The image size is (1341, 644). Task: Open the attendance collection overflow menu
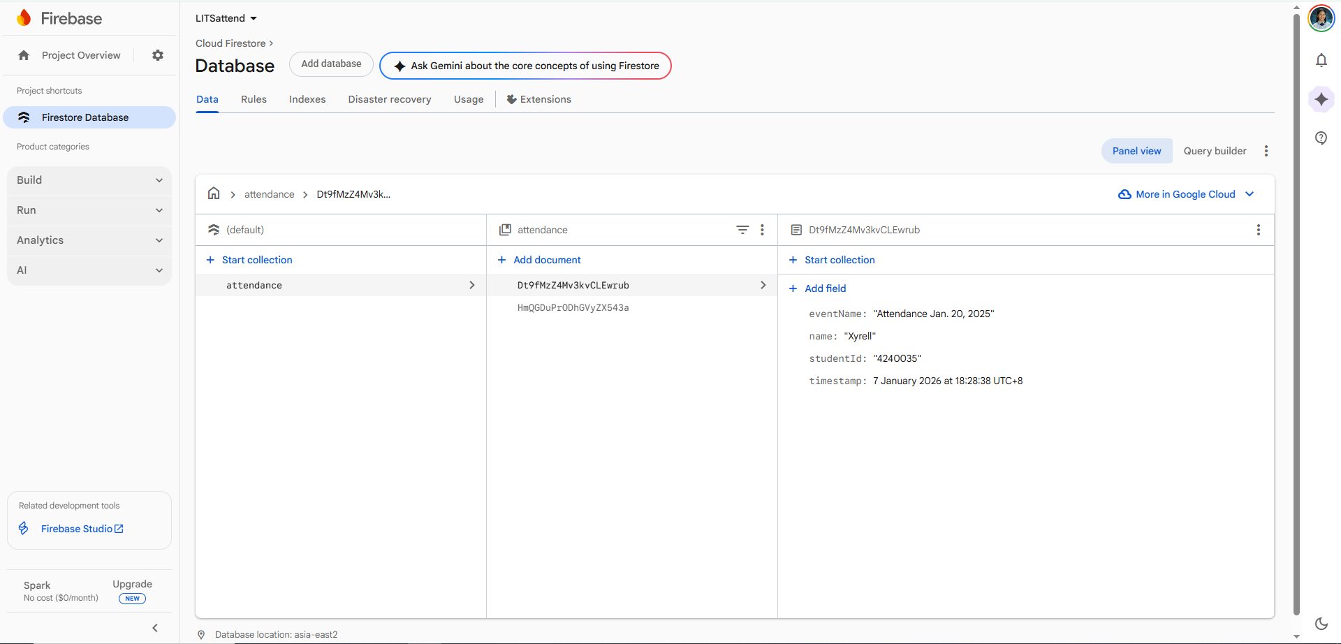coord(762,229)
